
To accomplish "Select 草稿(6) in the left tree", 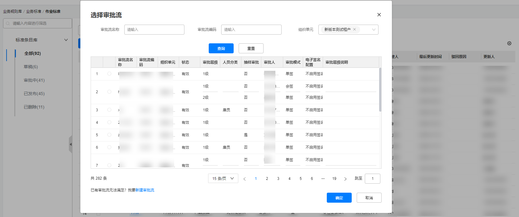I will point(31,67).
